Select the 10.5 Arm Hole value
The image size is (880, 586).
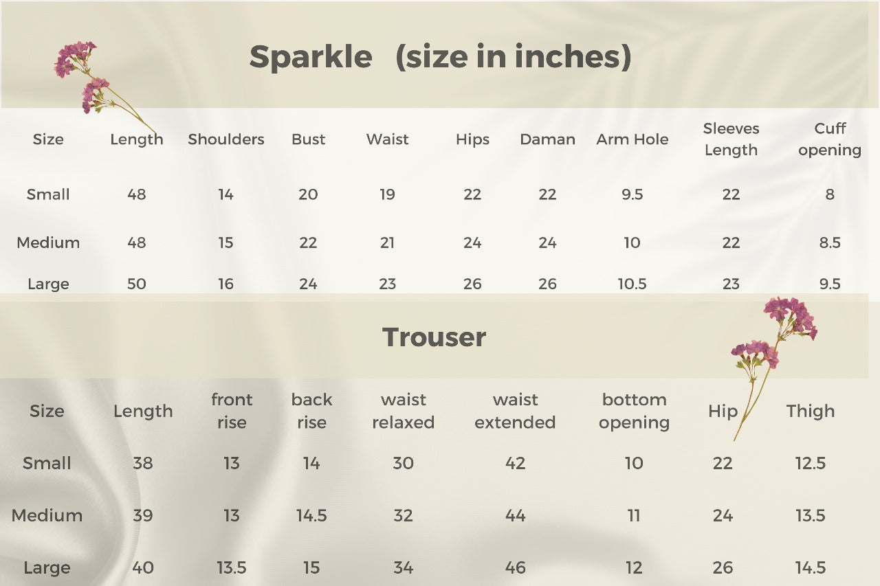coord(632,284)
